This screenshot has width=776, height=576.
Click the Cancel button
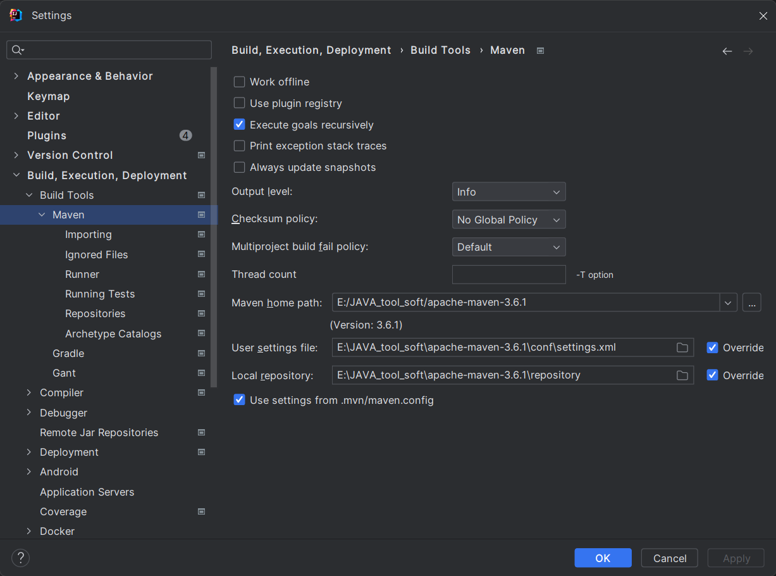(670, 558)
